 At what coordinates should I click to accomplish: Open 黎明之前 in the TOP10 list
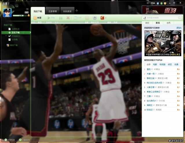pyautogui.click(x=151, y=78)
